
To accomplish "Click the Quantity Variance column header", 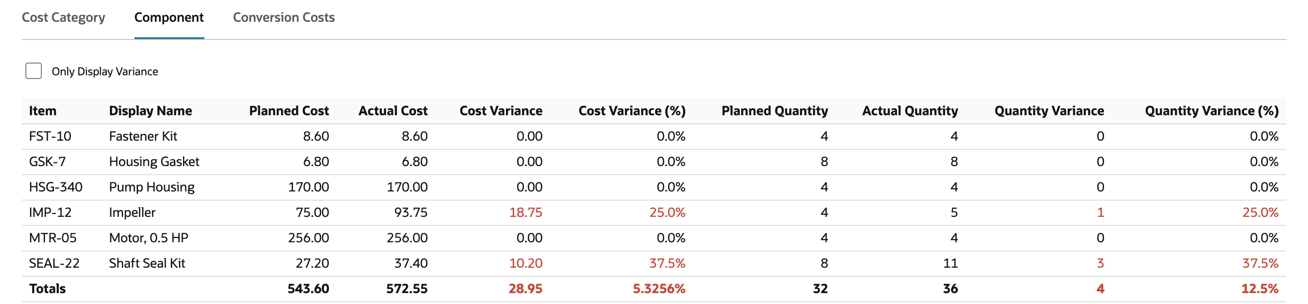I will click(1049, 111).
